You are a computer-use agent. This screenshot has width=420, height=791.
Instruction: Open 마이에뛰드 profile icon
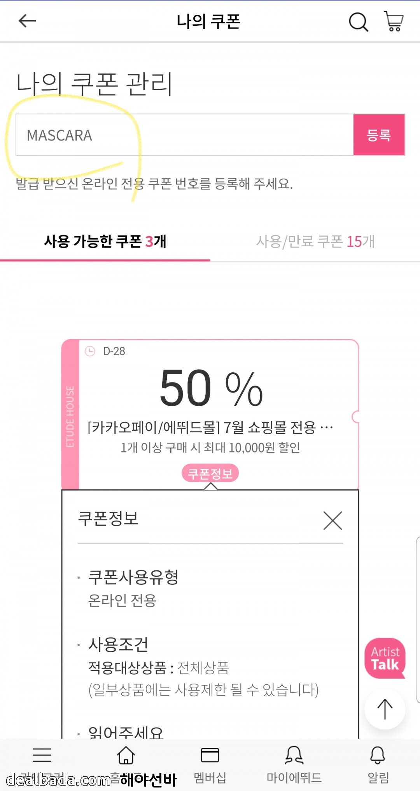click(294, 756)
